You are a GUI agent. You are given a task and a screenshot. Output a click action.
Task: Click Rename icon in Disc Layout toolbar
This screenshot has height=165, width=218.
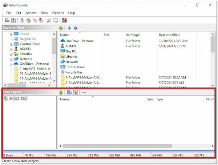[76, 92]
